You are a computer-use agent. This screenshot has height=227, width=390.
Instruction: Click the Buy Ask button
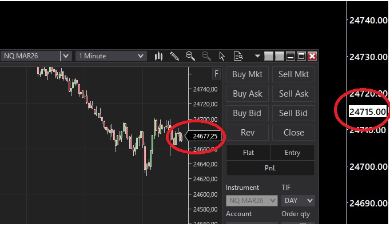point(247,94)
